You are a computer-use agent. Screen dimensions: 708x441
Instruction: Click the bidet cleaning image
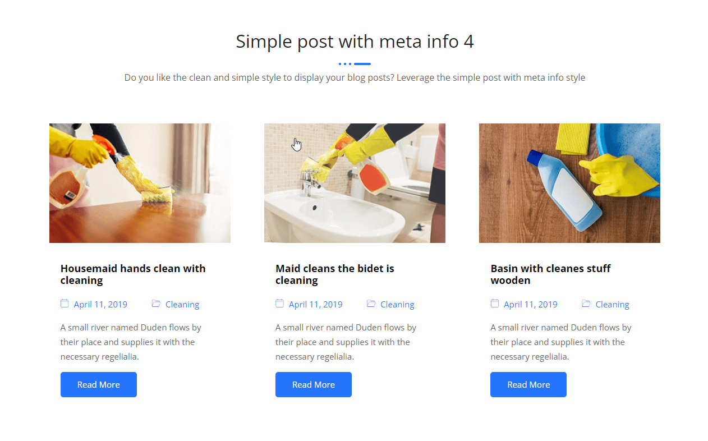[x=355, y=183]
